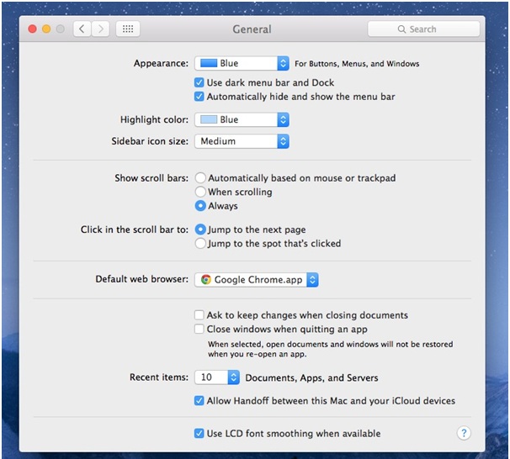Click the Highlight color light-blue swatch
The image size is (510, 459).
pos(209,119)
